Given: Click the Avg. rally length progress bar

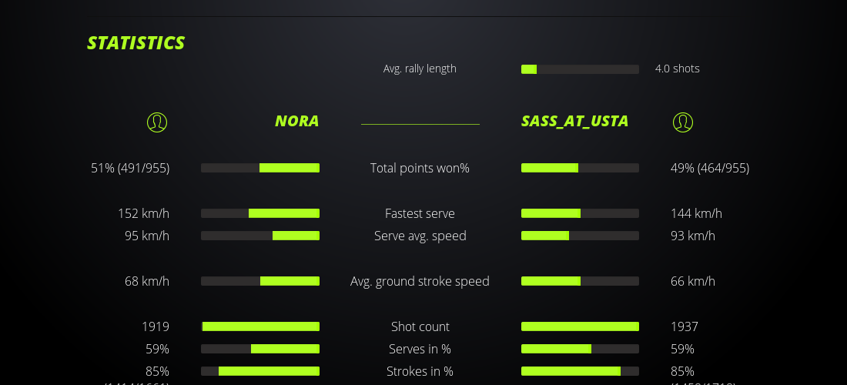Looking at the screenshot, I should pyautogui.click(x=580, y=69).
